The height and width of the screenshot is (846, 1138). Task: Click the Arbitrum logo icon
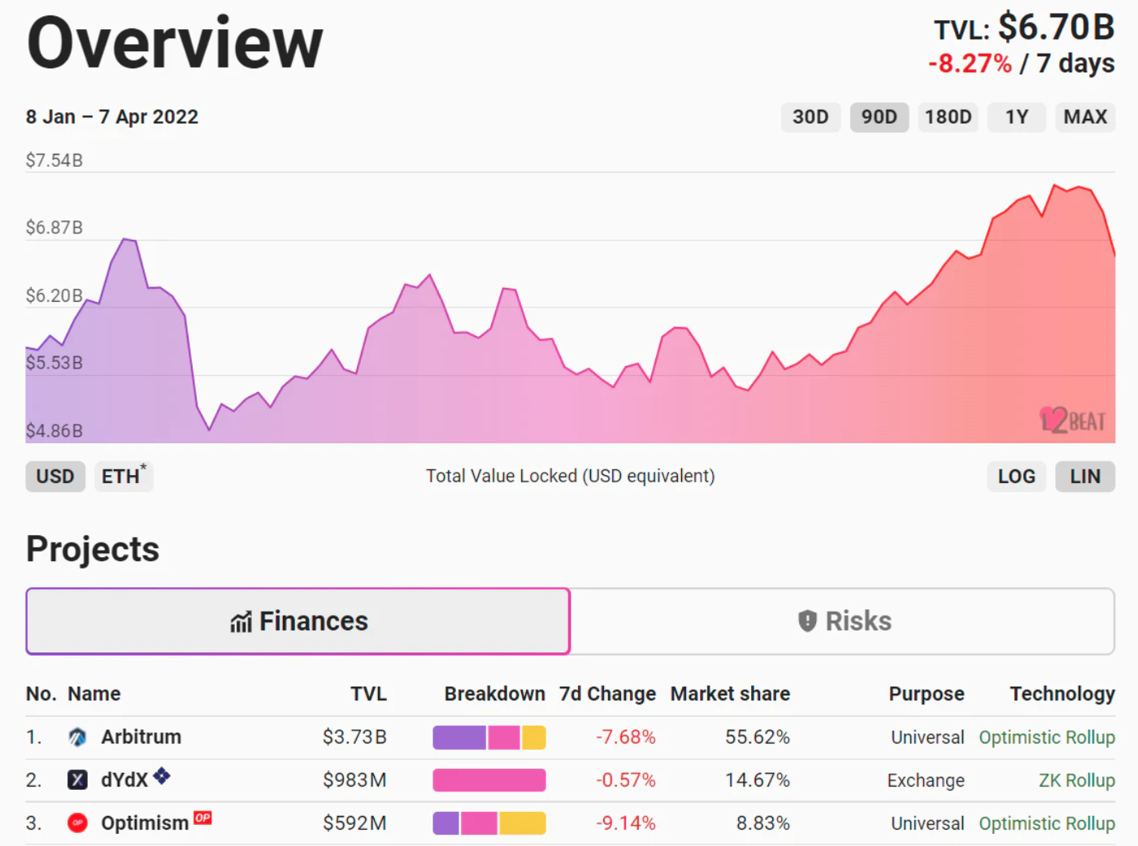coord(77,737)
